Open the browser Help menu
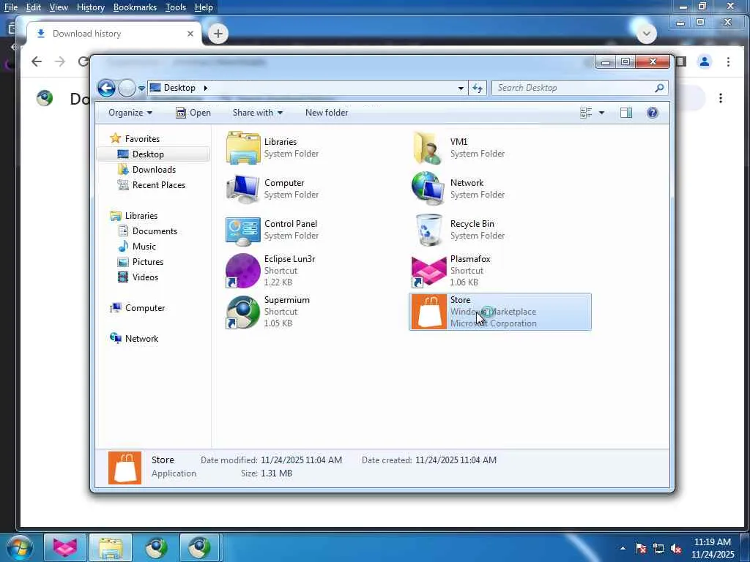The height and width of the screenshot is (562, 750). click(x=204, y=7)
